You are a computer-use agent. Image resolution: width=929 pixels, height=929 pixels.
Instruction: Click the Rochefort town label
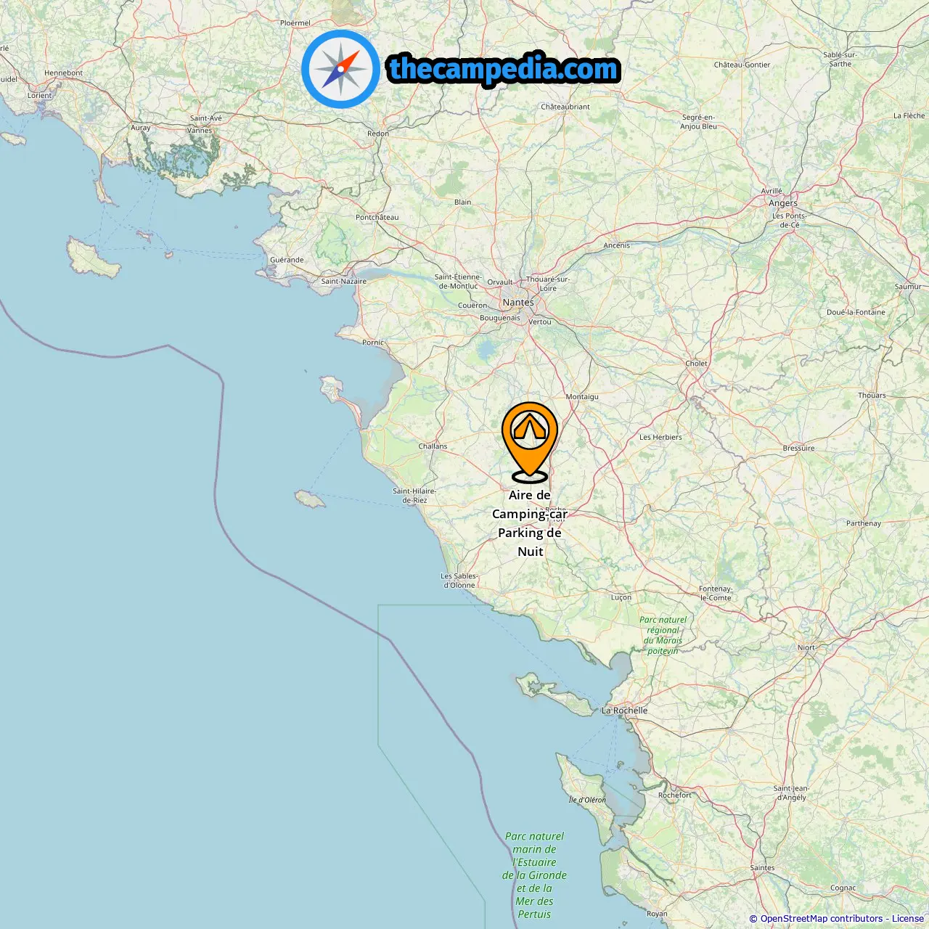(x=675, y=795)
